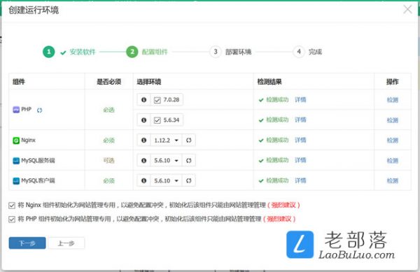The height and width of the screenshot is (272, 420).
Task: Close the 创建运行环境 dialog
Action: [x=407, y=10]
